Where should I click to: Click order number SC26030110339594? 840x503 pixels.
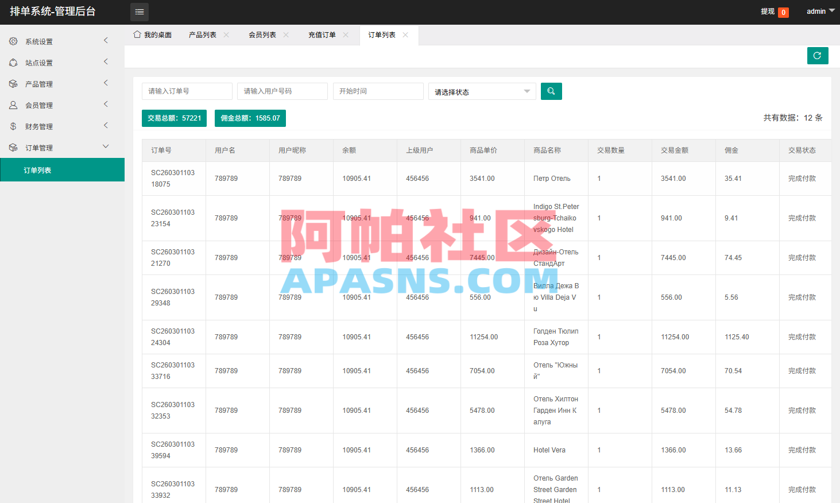tap(173, 450)
